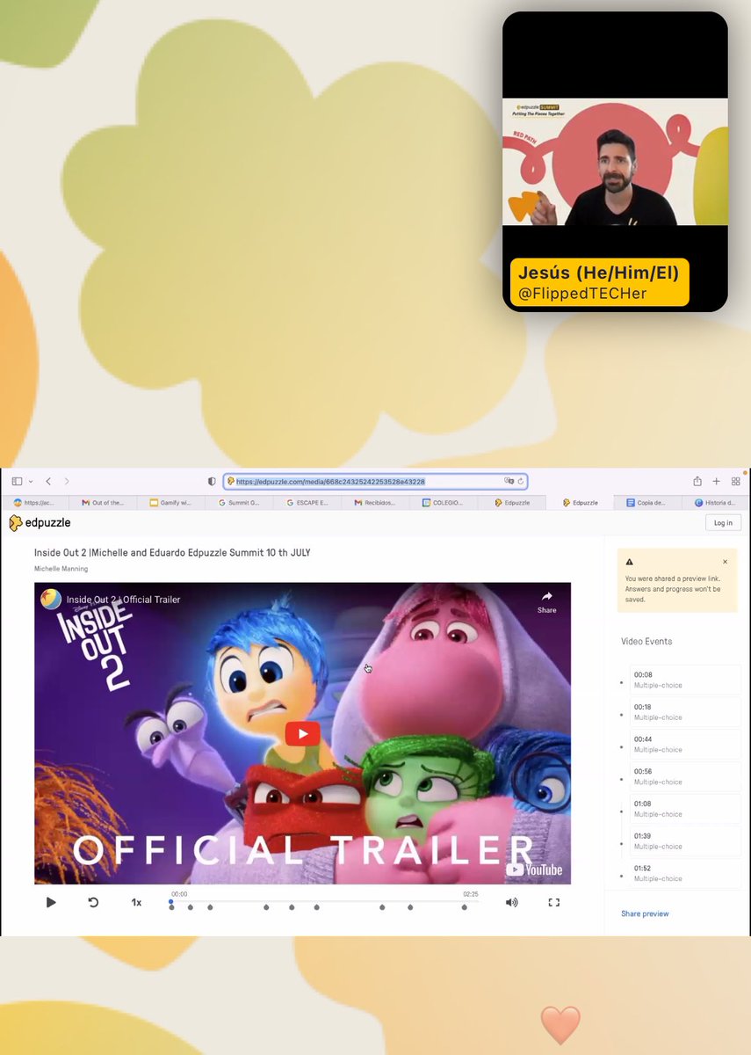Toggle the volume speaker icon
751x1055 pixels.
(x=511, y=902)
